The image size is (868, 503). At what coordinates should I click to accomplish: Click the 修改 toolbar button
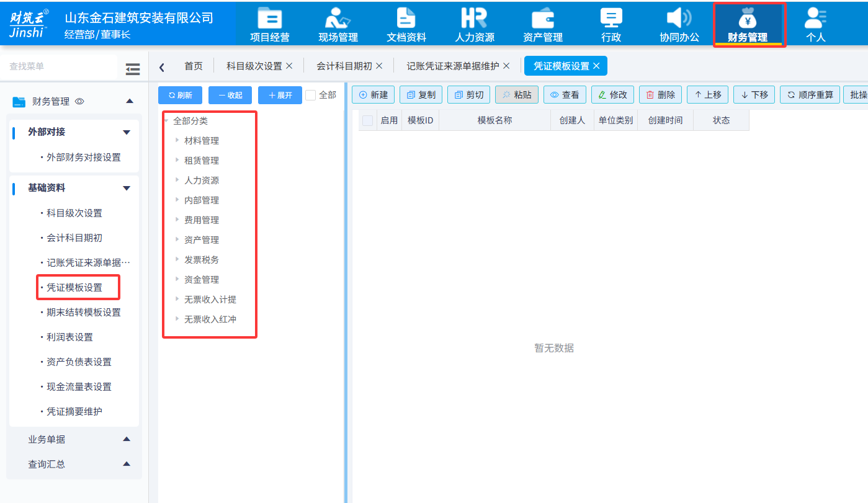tap(612, 95)
